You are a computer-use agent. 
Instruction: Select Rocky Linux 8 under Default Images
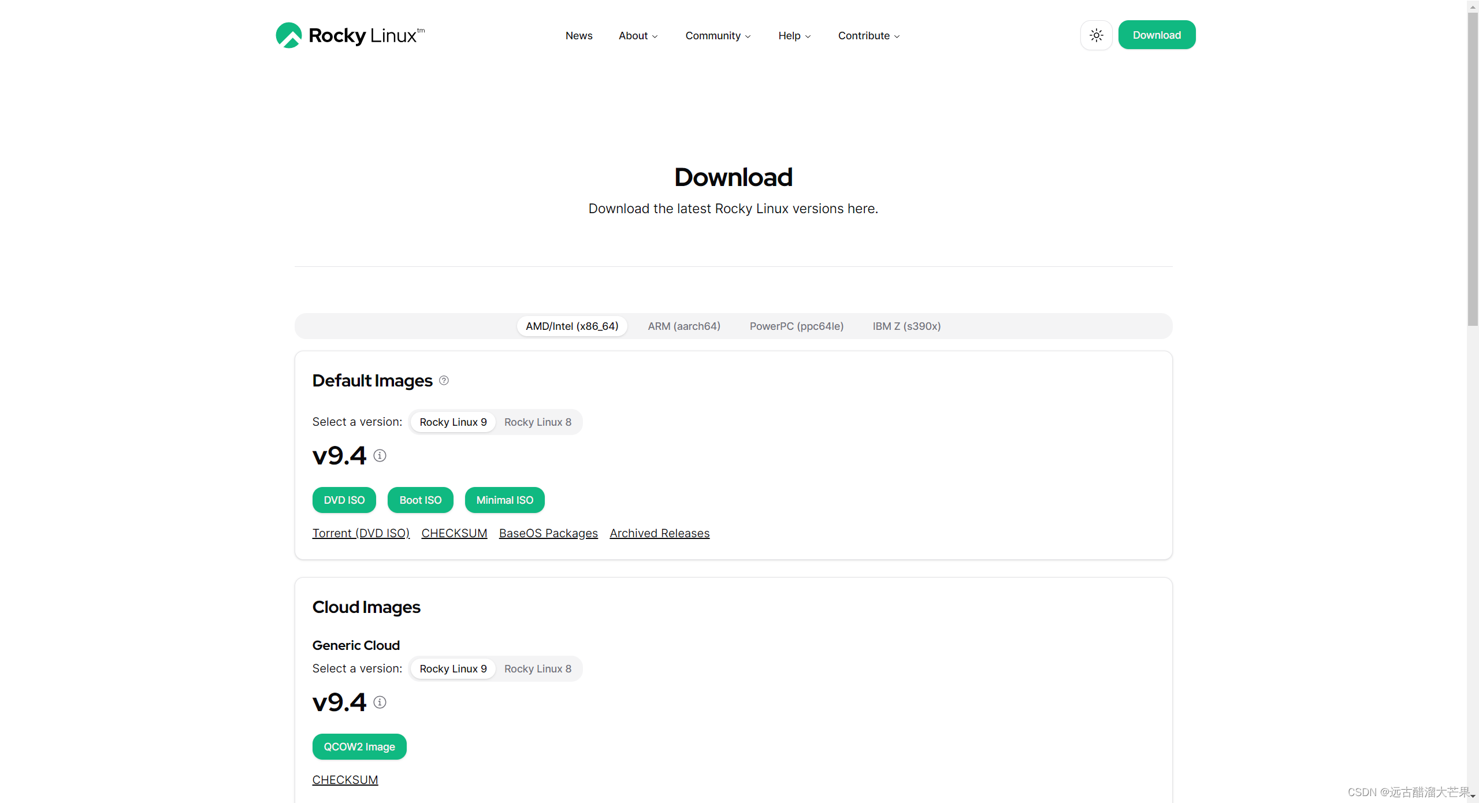[537, 422]
